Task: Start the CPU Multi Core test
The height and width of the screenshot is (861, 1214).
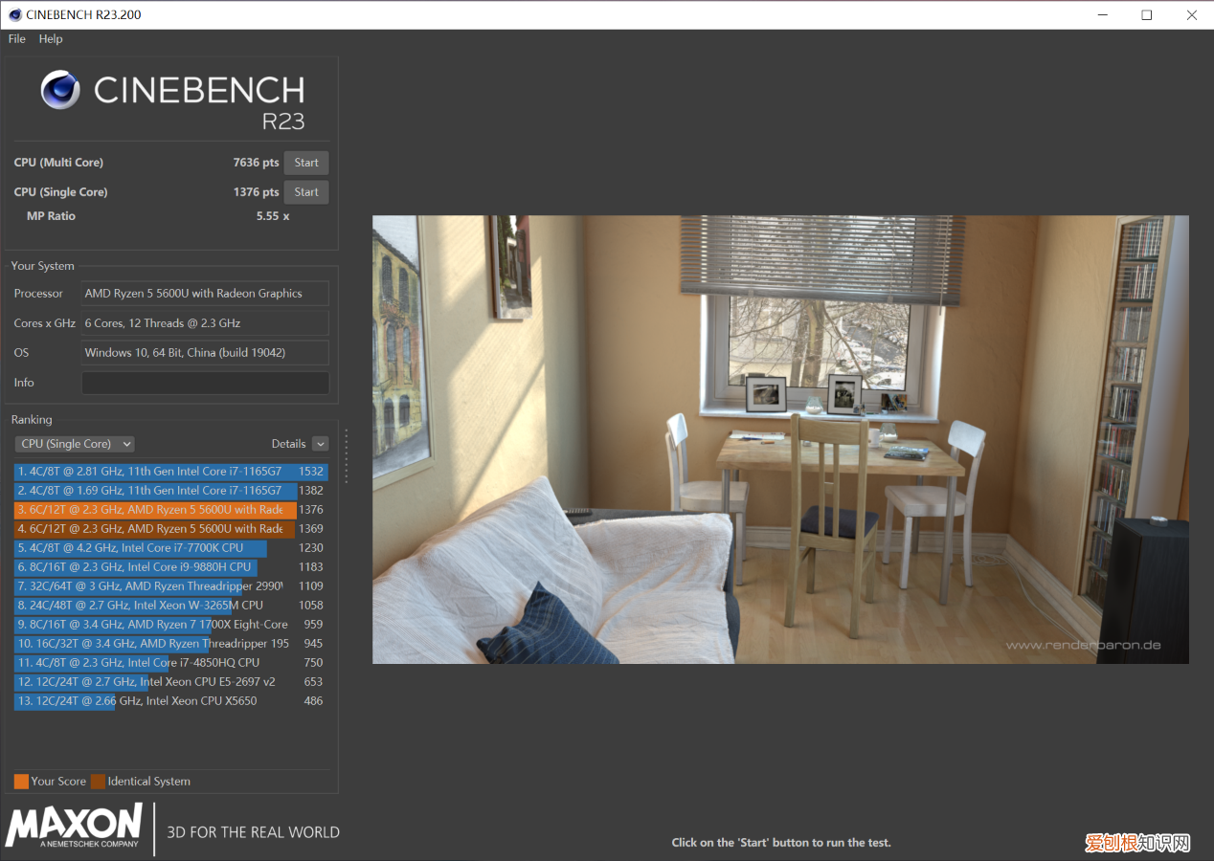Action: [x=306, y=163]
